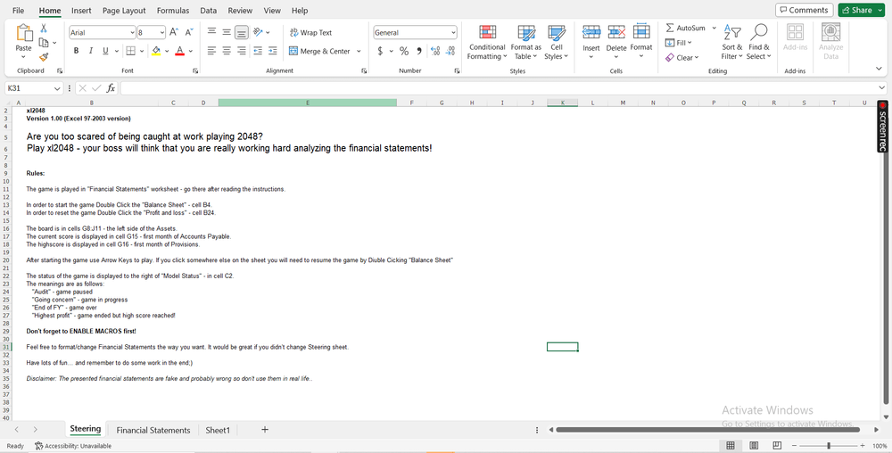Click the Increase Indent icon
892x453 pixels.
[271, 51]
